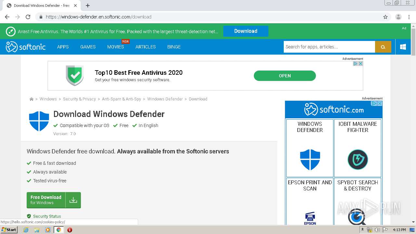416x234 pixels.
Task: Click the page scrollbar up arrow
Action: (x=413, y=25)
